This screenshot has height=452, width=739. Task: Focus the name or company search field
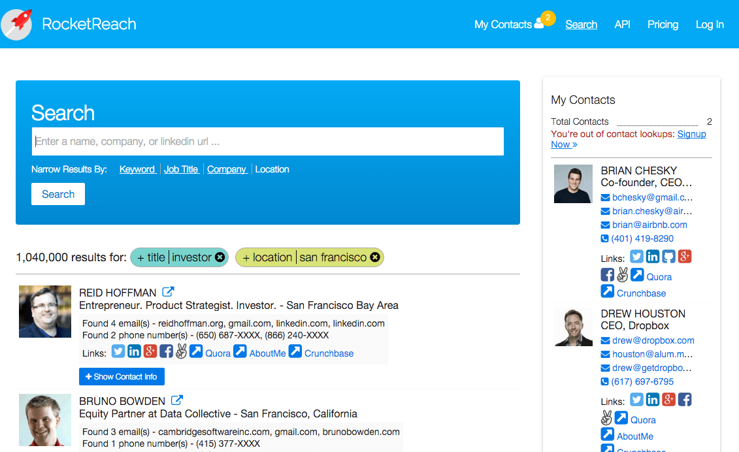click(x=268, y=141)
